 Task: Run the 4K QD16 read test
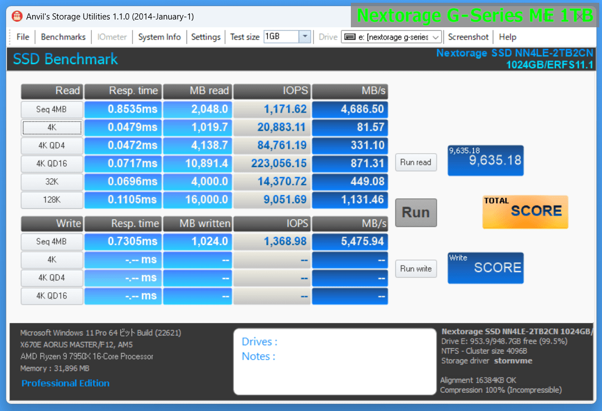pyautogui.click(x=52, y=164)
